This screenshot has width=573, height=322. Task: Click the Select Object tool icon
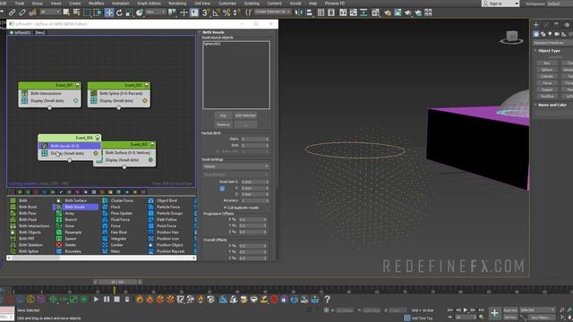point(66,13)
